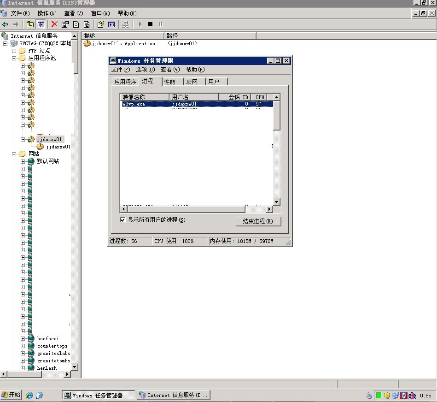Viewport: 437px width, 402px height.
Task: Open 操作 menu in IIS Manager
Action: pos(47,13)
